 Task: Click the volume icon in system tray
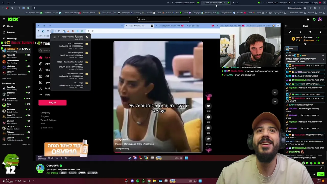16,181
